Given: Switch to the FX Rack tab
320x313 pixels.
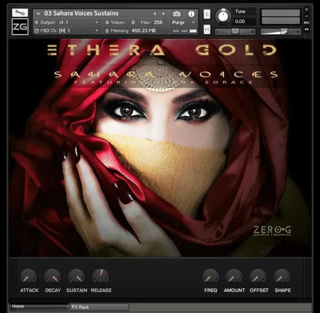Looking at the screenshot, I should tap(99, 307).
